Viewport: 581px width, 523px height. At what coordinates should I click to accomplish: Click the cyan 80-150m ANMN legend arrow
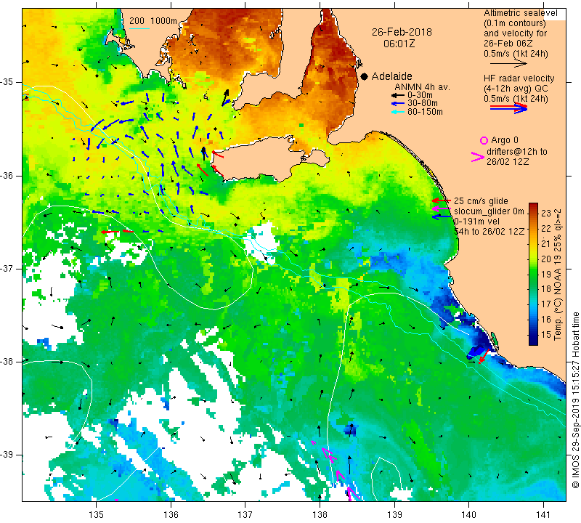(x=398, y=112)
